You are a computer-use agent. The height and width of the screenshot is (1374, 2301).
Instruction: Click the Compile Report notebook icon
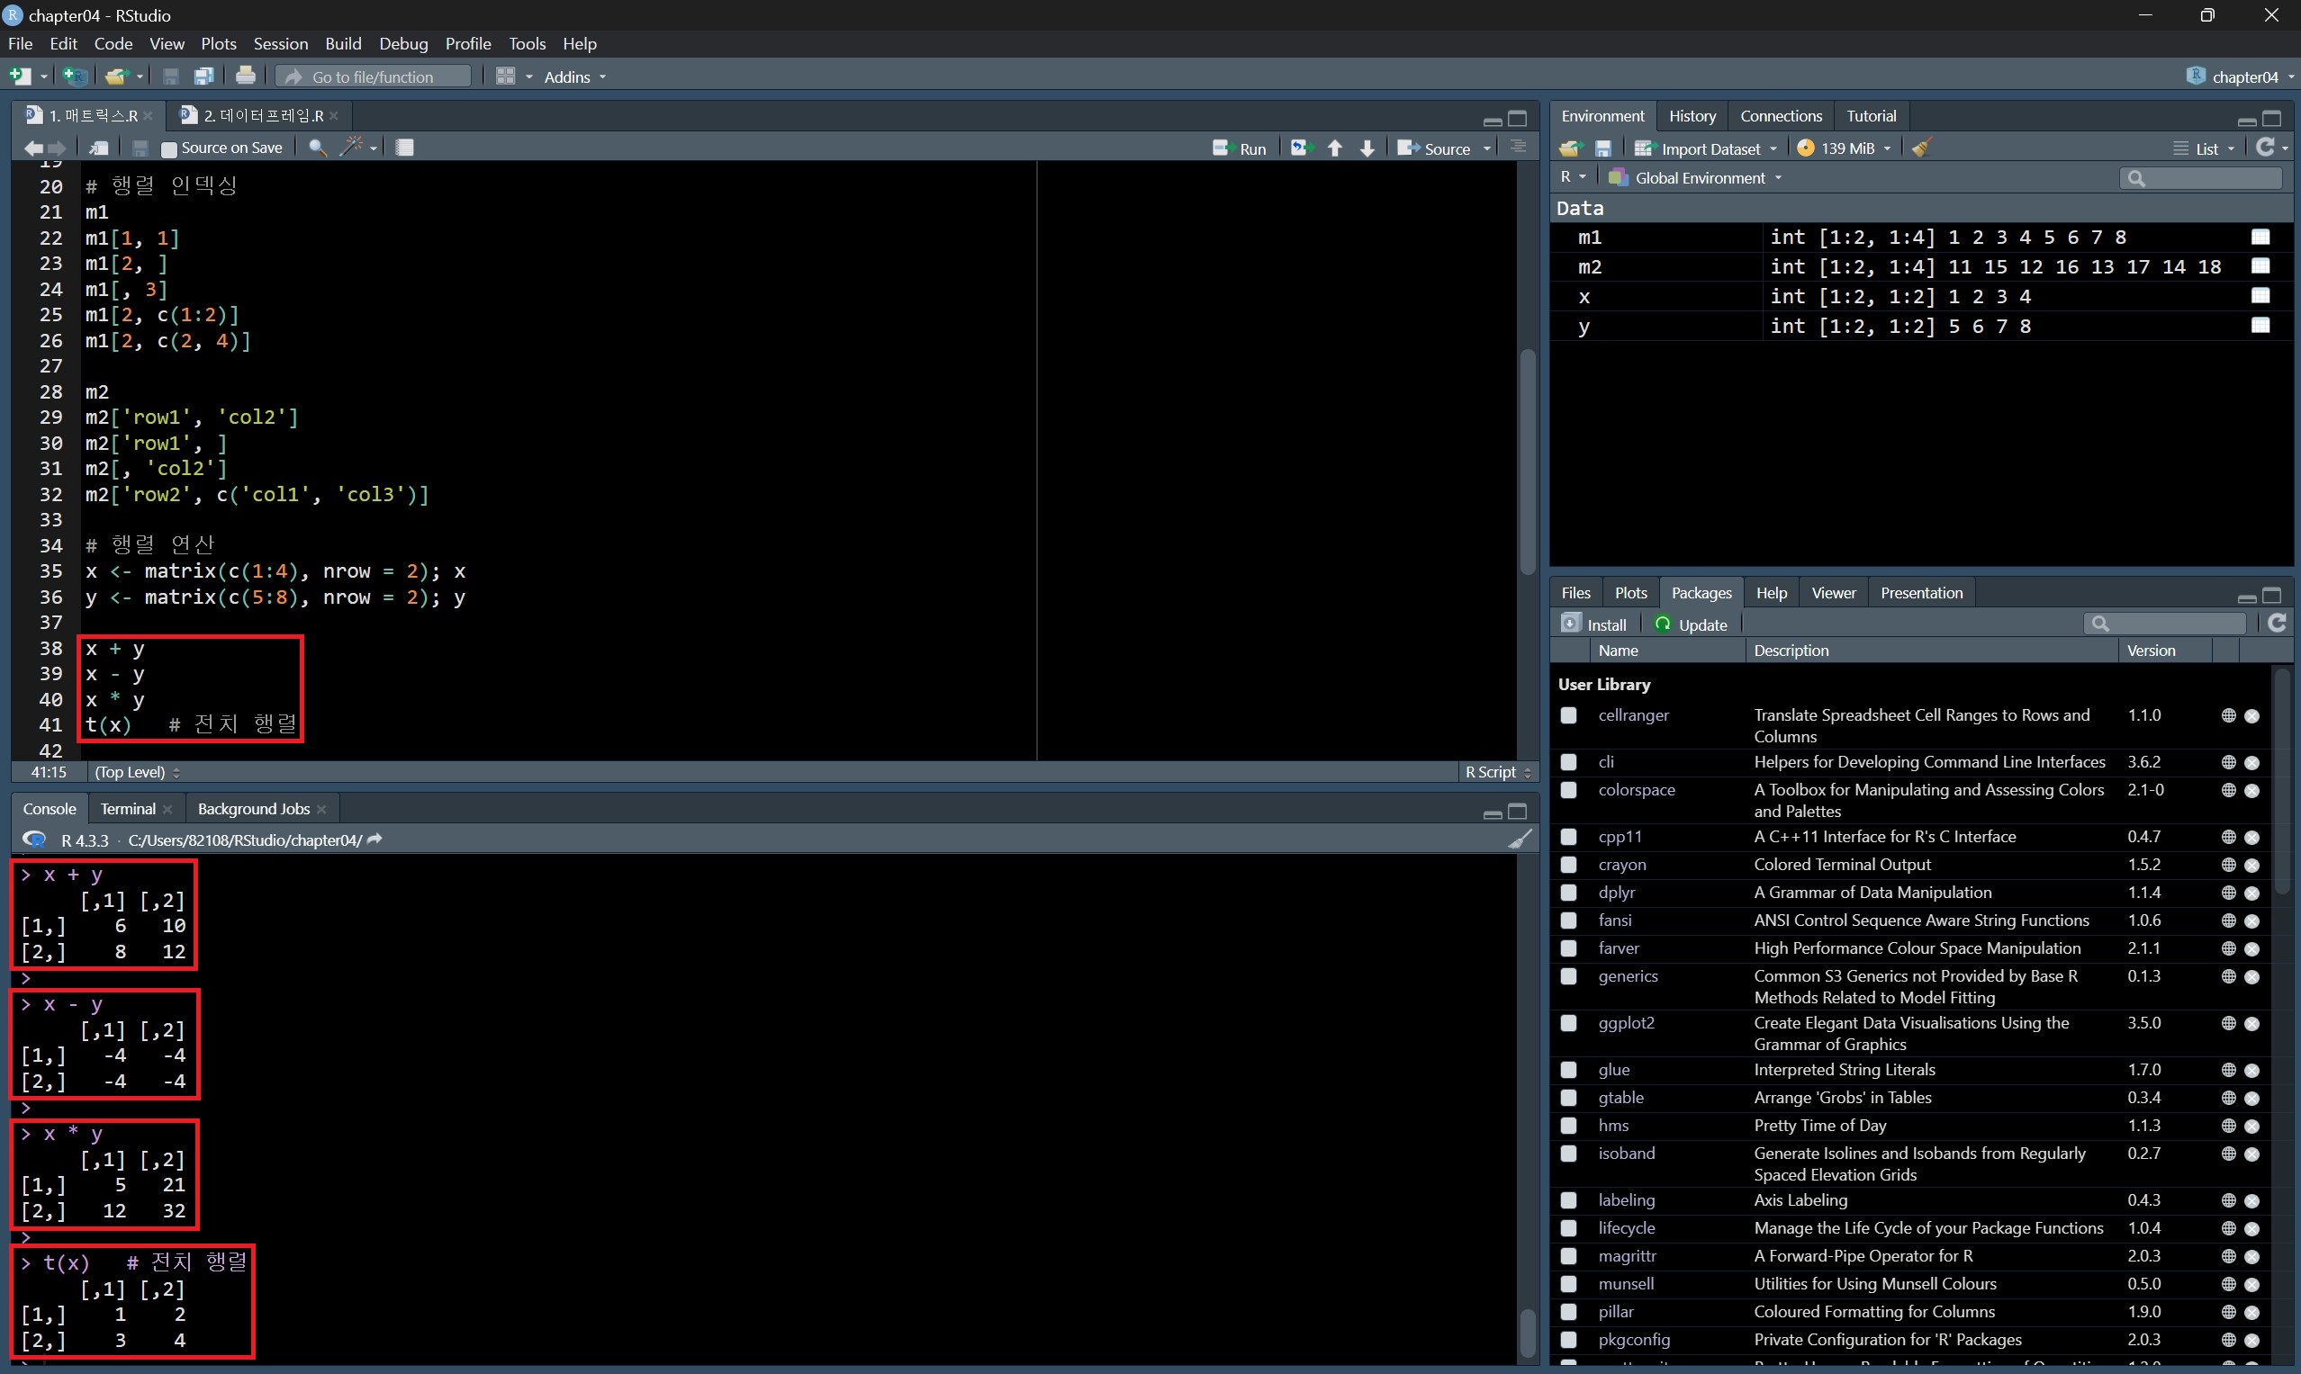pos(405,148)
